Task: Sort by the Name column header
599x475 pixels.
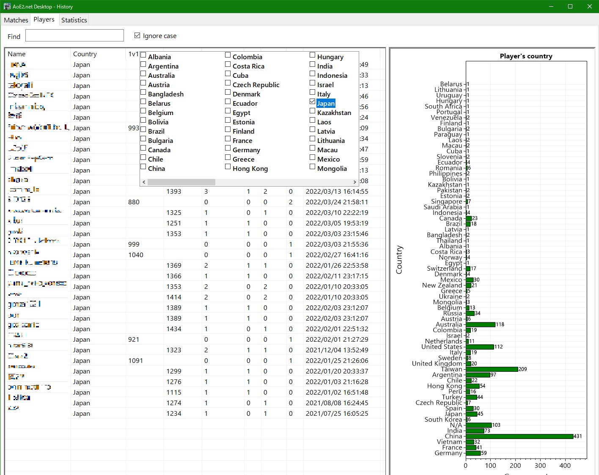Action: click(x=17, y=54)
